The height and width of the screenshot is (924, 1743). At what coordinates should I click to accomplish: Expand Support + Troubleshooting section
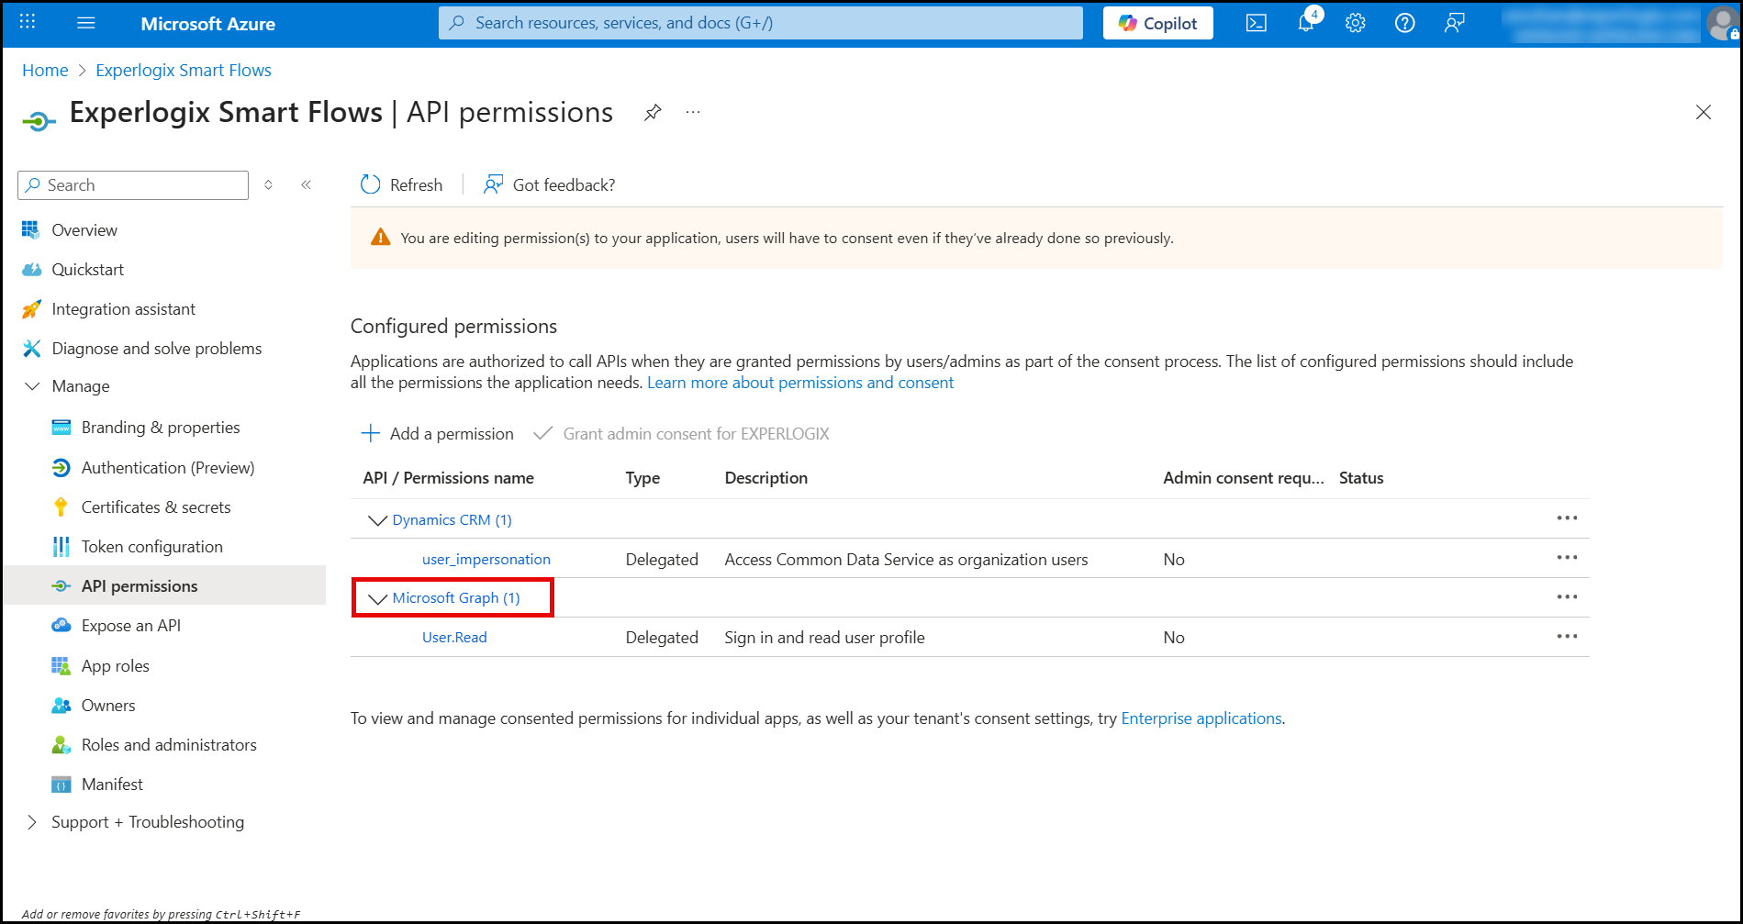32,822
